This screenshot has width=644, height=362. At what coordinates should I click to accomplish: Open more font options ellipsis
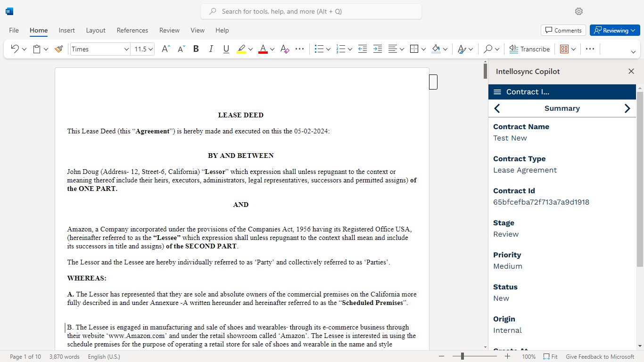pos(299,49)
